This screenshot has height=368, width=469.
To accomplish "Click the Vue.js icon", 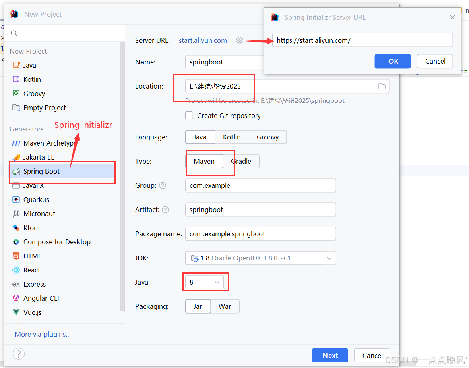I will click(x=16, y=312).
